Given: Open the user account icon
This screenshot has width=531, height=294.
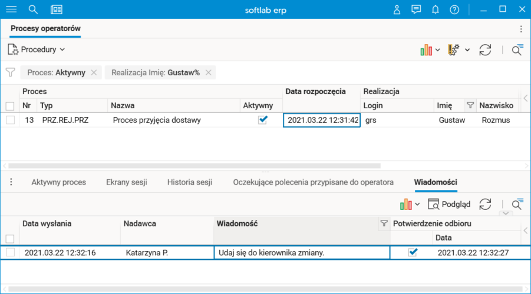Looking at the screenshot, I should click(397, 9).
